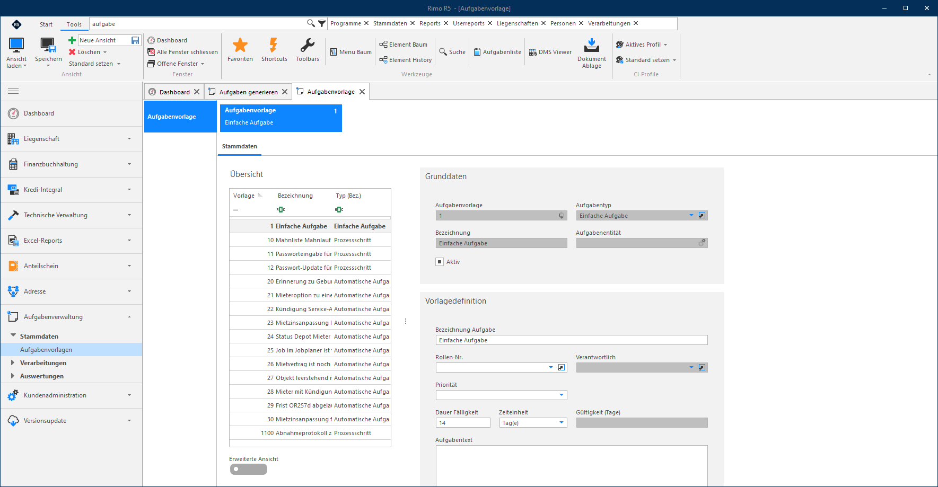The height and width of the screenshot is (487, 938).
Task: Click the Dauer Fälligkeit field
Action: (463, 422)
